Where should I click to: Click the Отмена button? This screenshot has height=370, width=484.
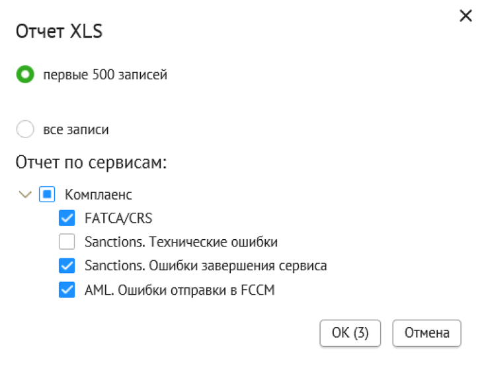(426, 333)
